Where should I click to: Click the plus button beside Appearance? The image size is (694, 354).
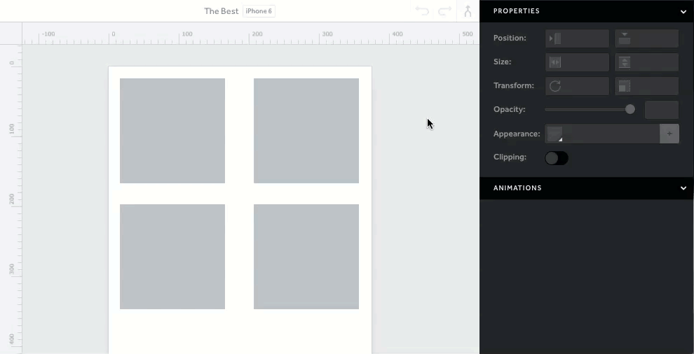point(669,134)
